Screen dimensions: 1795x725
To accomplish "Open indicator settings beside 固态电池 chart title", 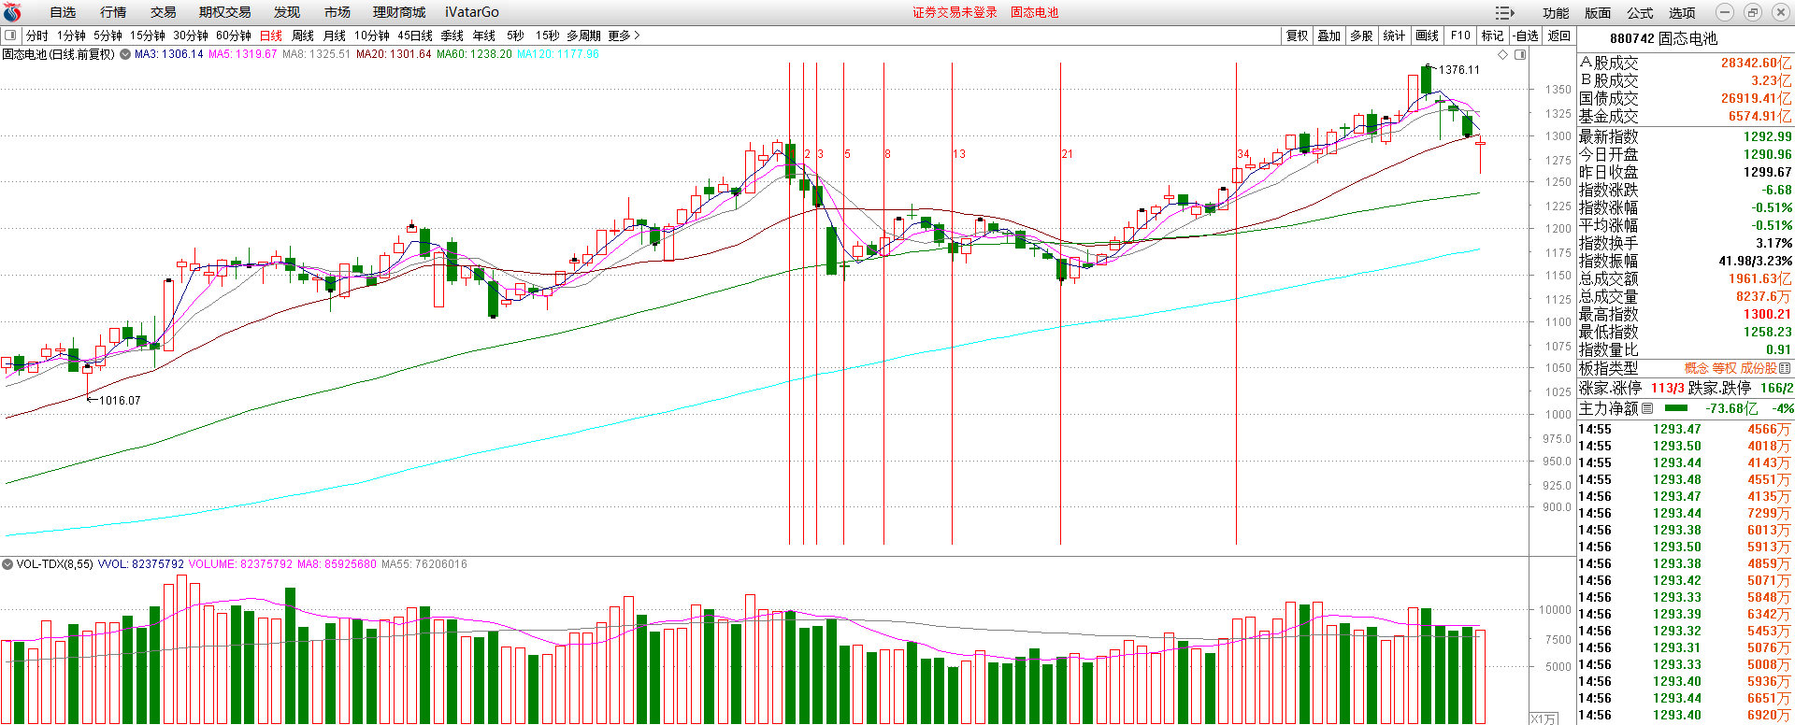I will [x=124, y=54].
